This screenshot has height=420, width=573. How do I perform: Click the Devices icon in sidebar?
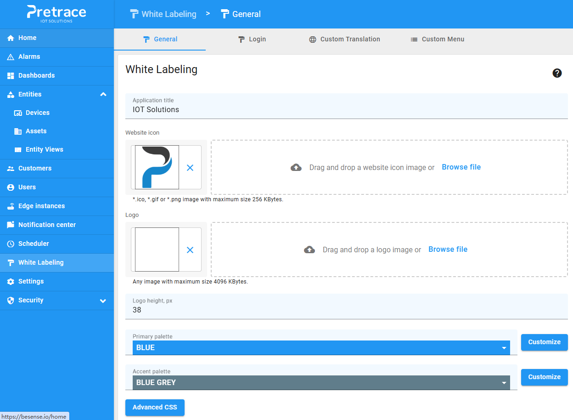click(x=18, y=113)
